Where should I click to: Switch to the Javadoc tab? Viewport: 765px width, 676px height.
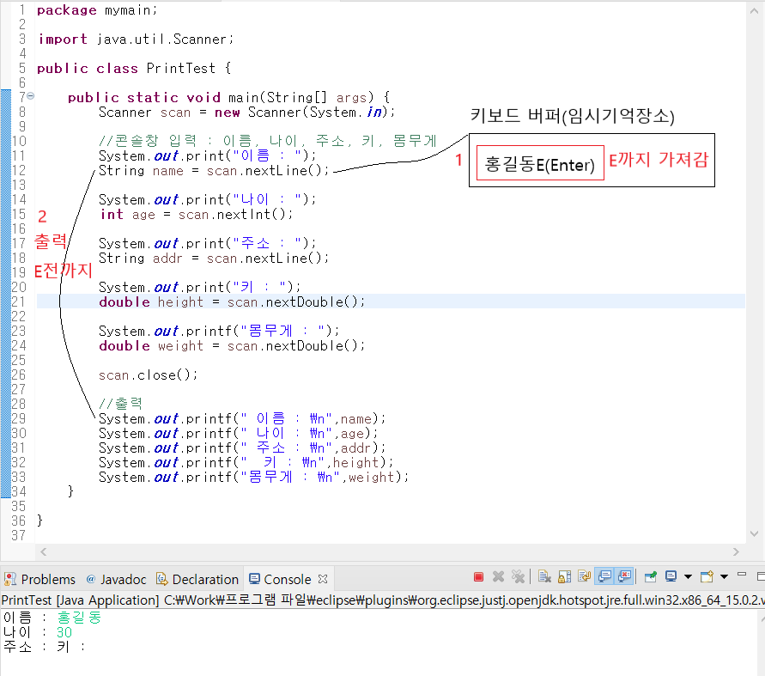click(x=116, y=579)
